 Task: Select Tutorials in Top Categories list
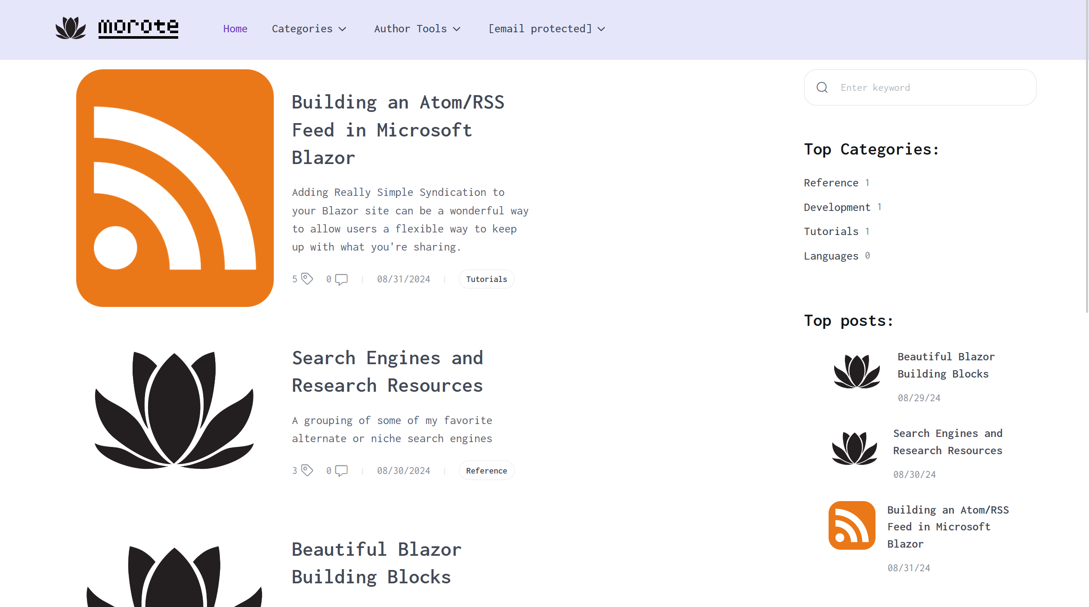(831, 232)
